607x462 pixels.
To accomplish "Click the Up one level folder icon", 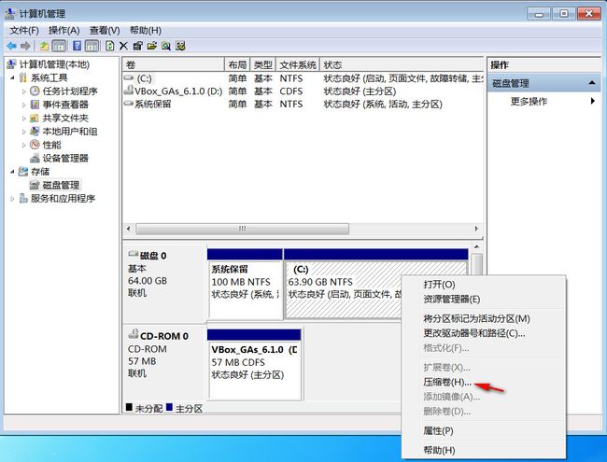I will point(44,46).
